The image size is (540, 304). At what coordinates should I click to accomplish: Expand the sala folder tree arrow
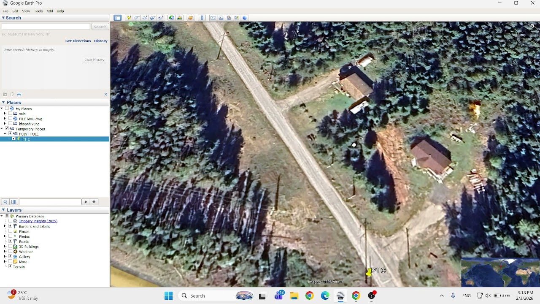click(5, 114)
